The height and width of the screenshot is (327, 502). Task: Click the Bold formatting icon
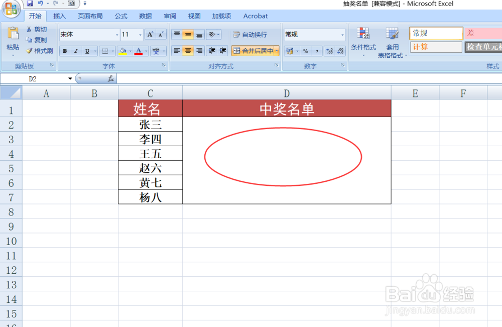pyautogui.click(x=64, y=51)
